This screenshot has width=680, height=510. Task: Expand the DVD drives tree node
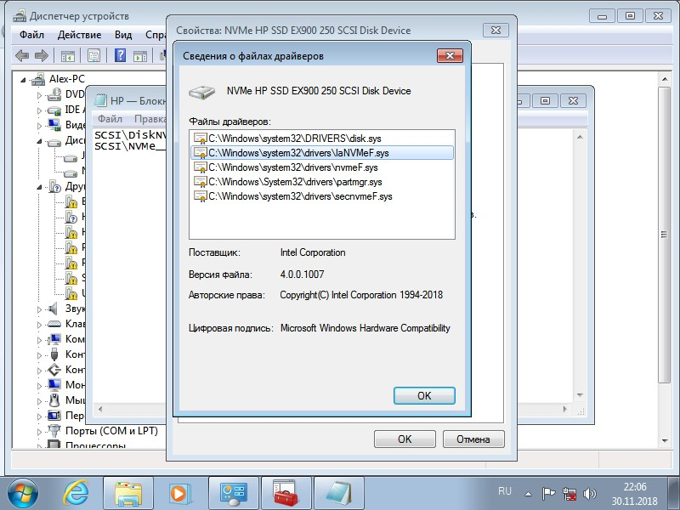[39, 95]
